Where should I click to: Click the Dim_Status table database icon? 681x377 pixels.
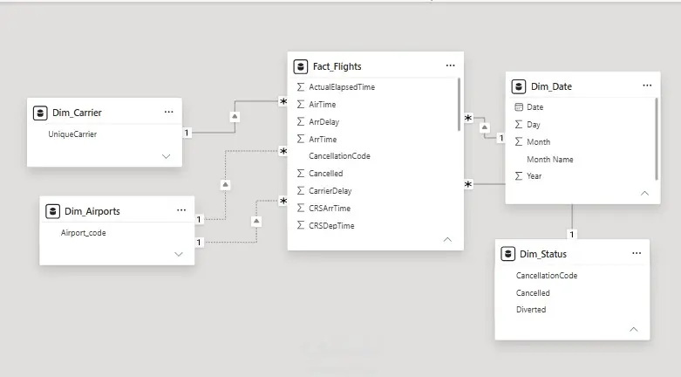507,254
